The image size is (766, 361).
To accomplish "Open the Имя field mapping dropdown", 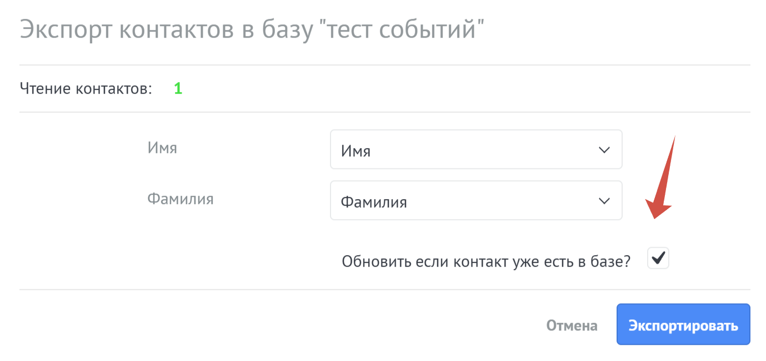I will click(x=476, y=150).
